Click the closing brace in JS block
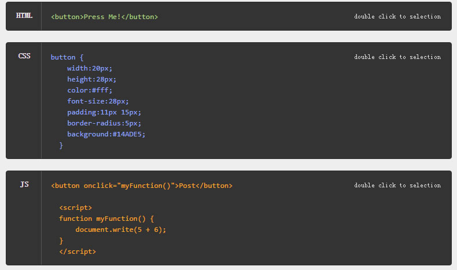This screenshot has width=457, height=270. [x=61, y=241]
